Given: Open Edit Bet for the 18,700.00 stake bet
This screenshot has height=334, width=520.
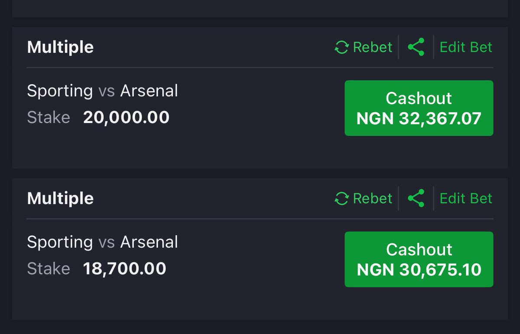Looking at the screenshot, I should (466, 198).
